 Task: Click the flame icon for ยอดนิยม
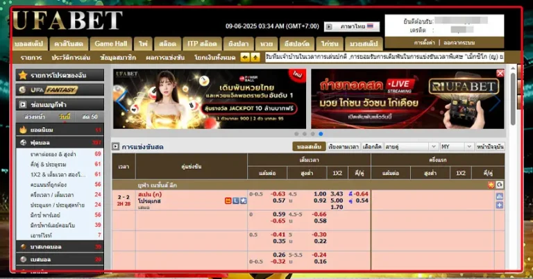23,130
